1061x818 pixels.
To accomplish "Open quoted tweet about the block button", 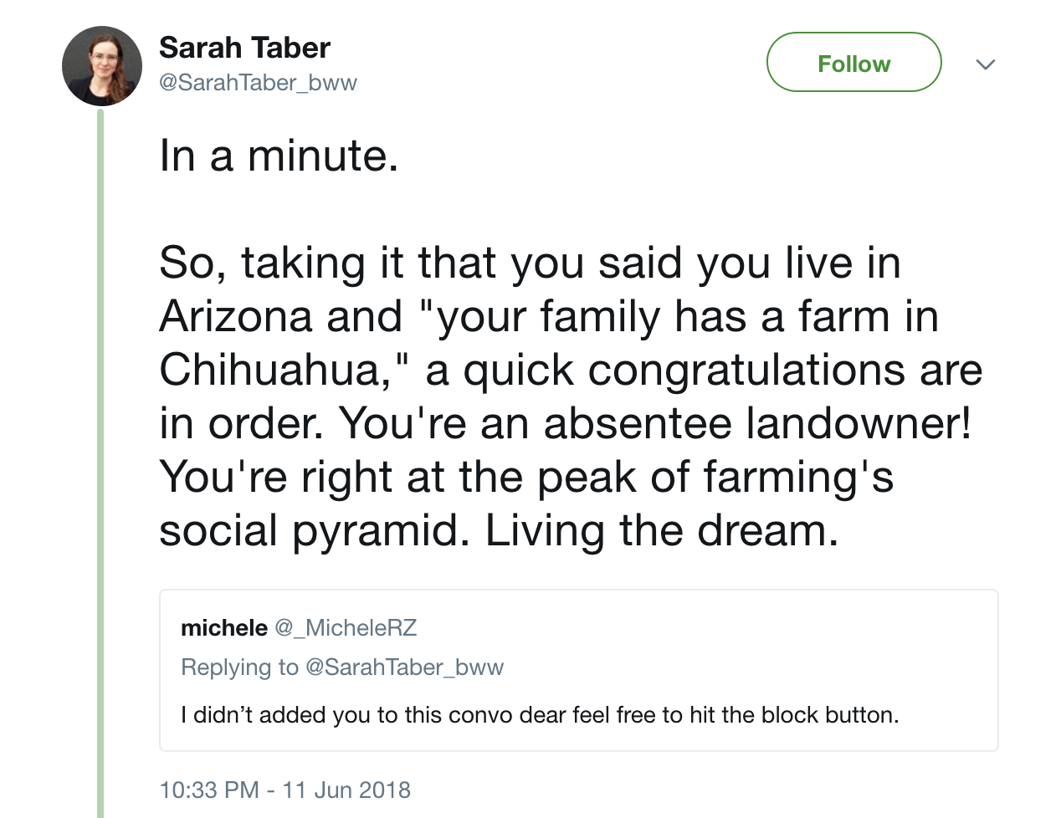I will point(540,715).
